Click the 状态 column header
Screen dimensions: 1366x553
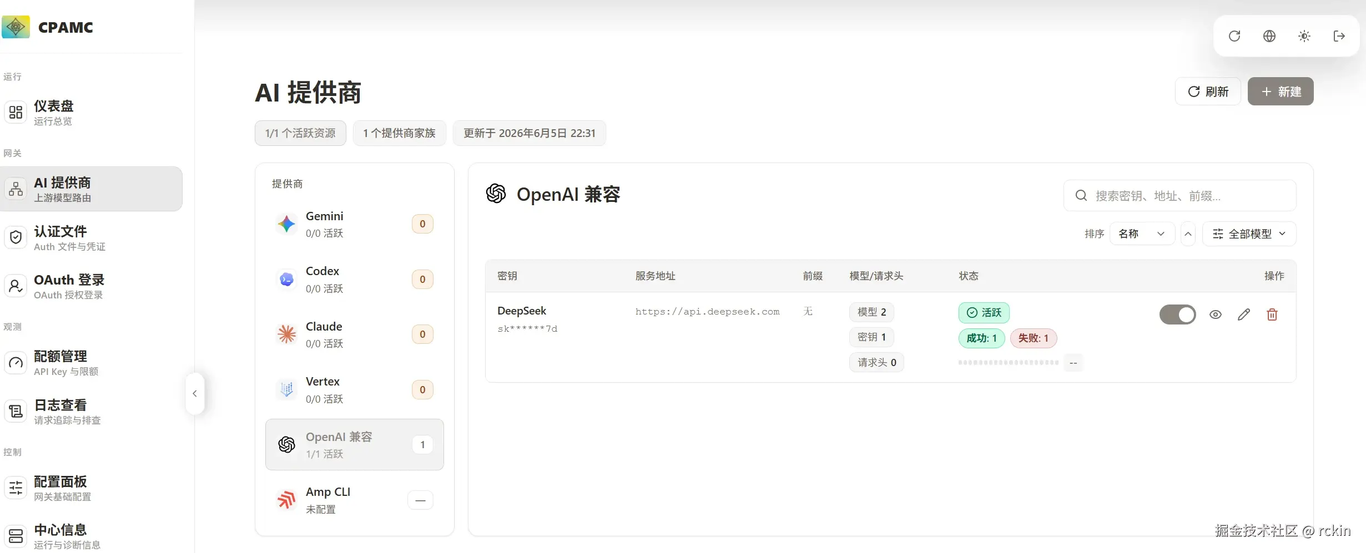[968, 276]
